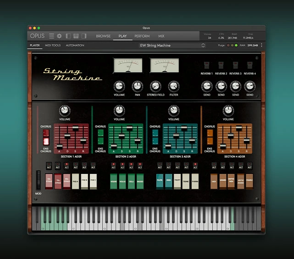Image resolution: width=294 pixels, height=259 pixels.
Task: Select the teal Reed preset key
Action: click(x=169, y=181)
